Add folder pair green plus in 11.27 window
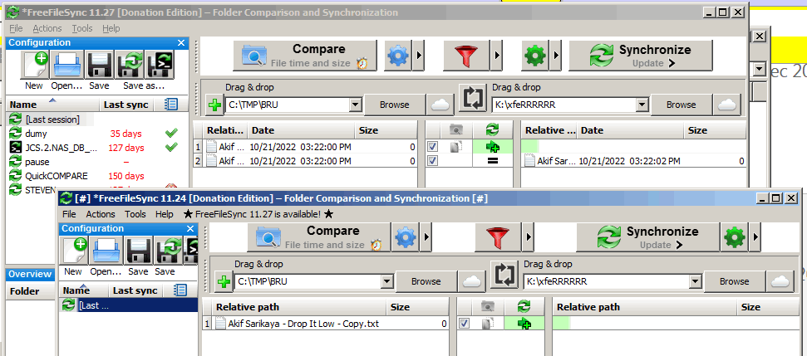The width and height of the screenshot is (807, 356). point(214,105)
